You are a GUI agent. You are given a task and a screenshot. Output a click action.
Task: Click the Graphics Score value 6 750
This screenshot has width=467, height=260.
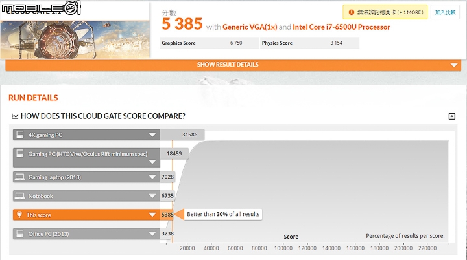(236, 43)
